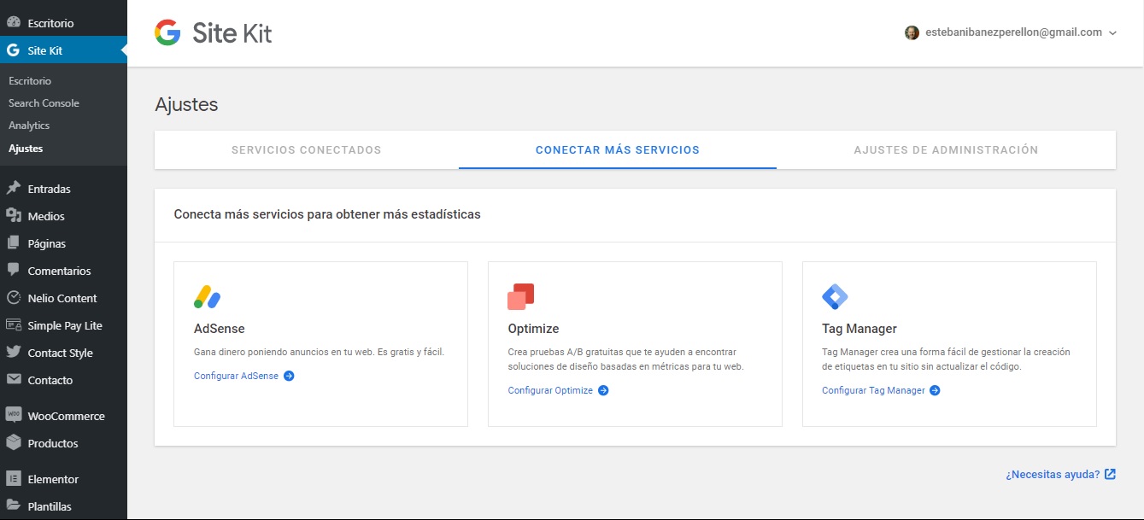Expand the account dropdown chevron
Viewport: 1144px width, 520px height.
(x=1112, y=33)
